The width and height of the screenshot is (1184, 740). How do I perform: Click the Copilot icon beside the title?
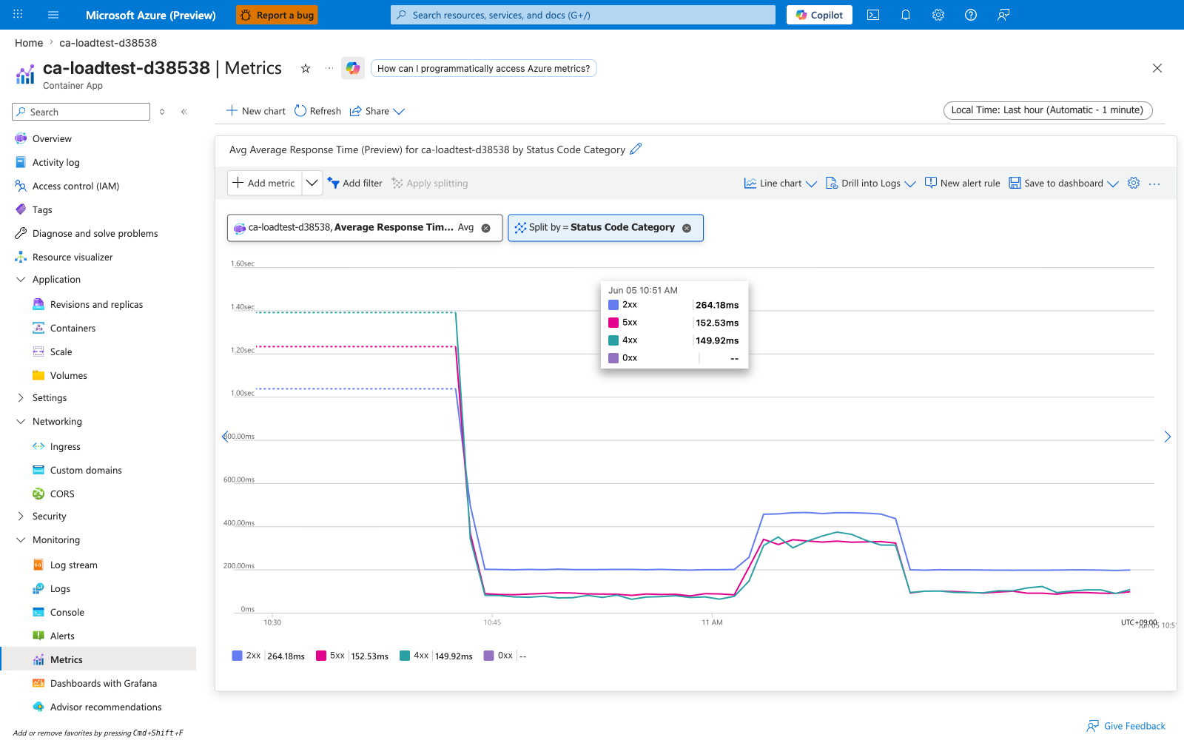353,68
